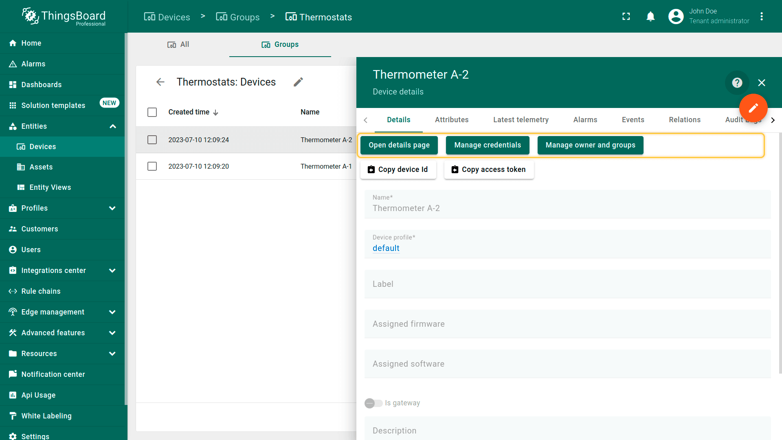Expand Integrations center section
Viewport: 782px width, 440px height.
pyautogui.click(x=112, y=271)
